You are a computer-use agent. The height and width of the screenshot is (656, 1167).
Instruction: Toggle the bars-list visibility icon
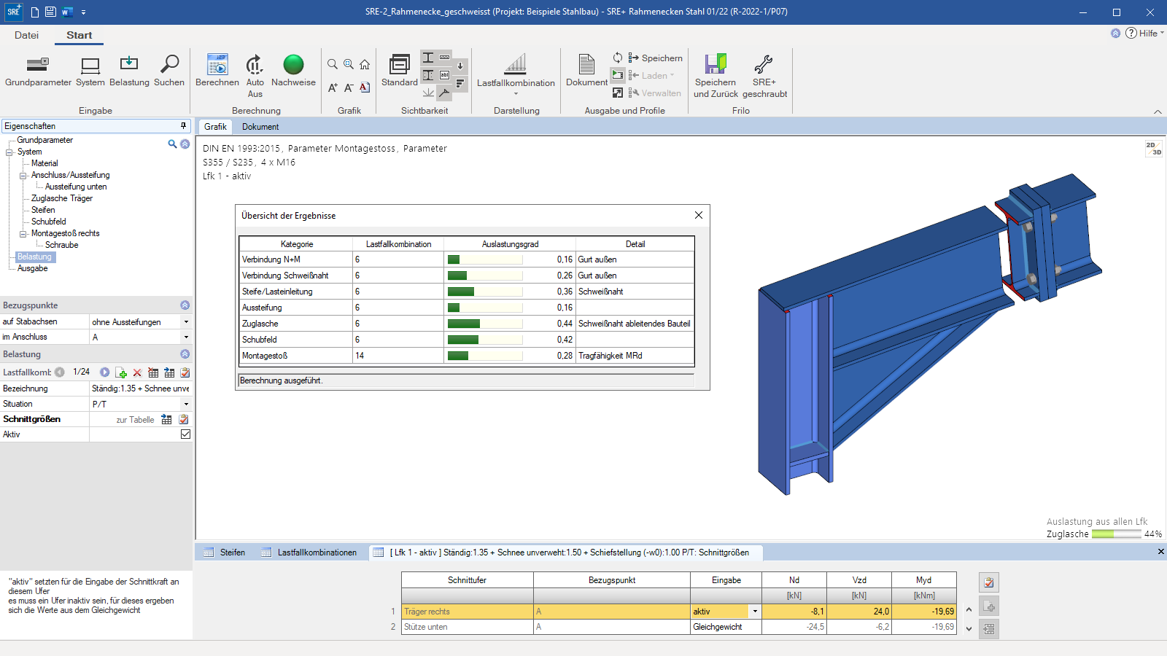point(460,84)
